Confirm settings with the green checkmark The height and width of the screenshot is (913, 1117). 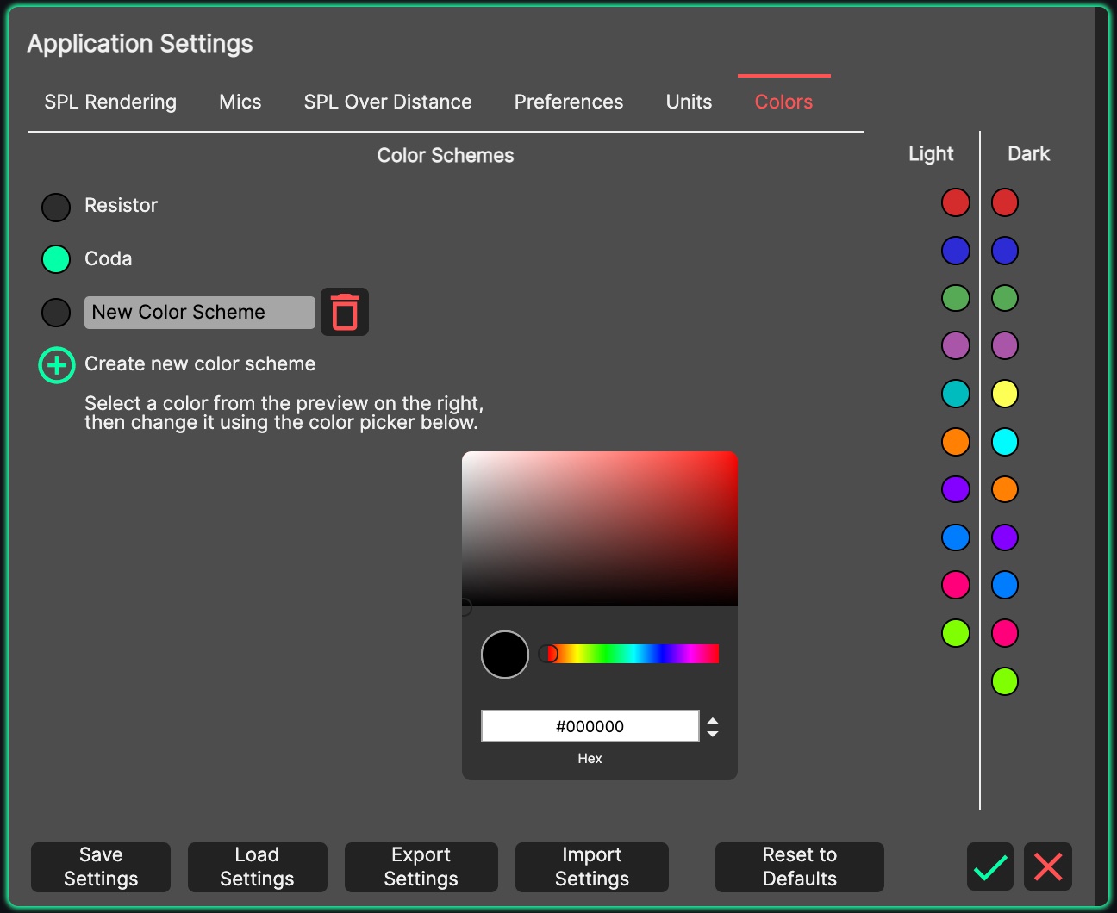click(990, 866)
